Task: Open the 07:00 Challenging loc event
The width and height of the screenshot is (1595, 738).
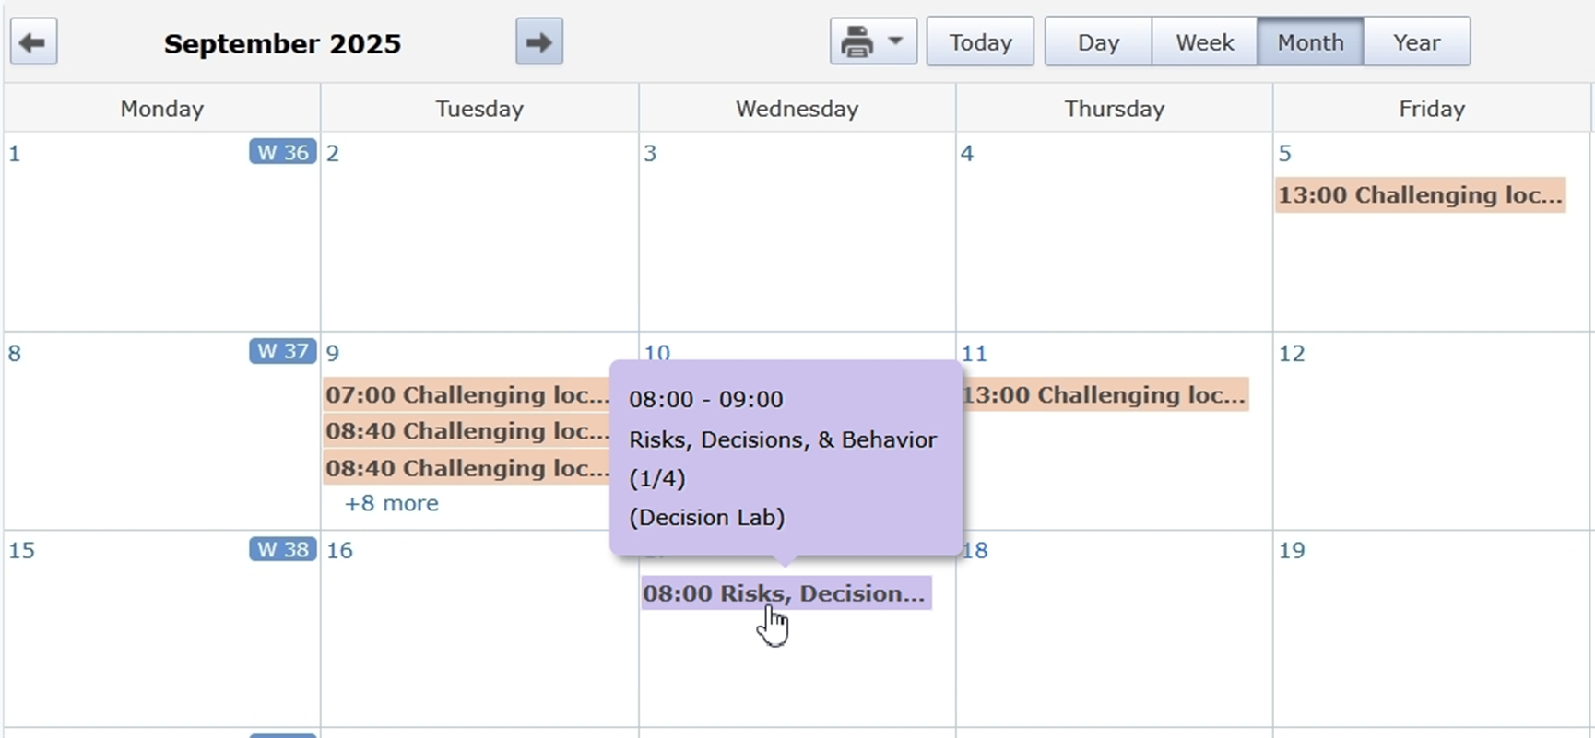Action: pos(467,395)
